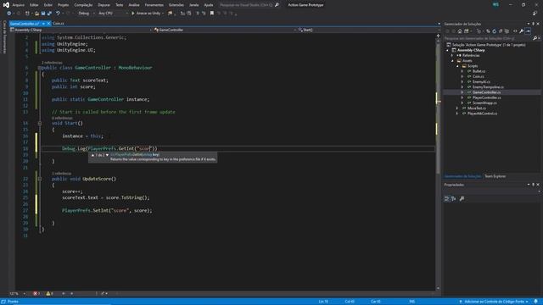
Task: Click the error count indicator icon
Action: [36, 294]
